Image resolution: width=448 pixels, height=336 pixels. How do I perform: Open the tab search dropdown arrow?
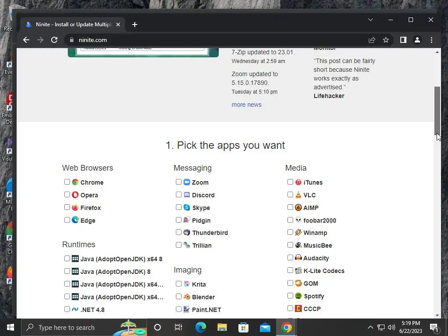(371, 20)
